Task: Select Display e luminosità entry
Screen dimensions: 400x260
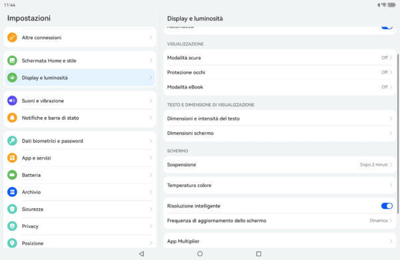Action: (x=80, y=78)
